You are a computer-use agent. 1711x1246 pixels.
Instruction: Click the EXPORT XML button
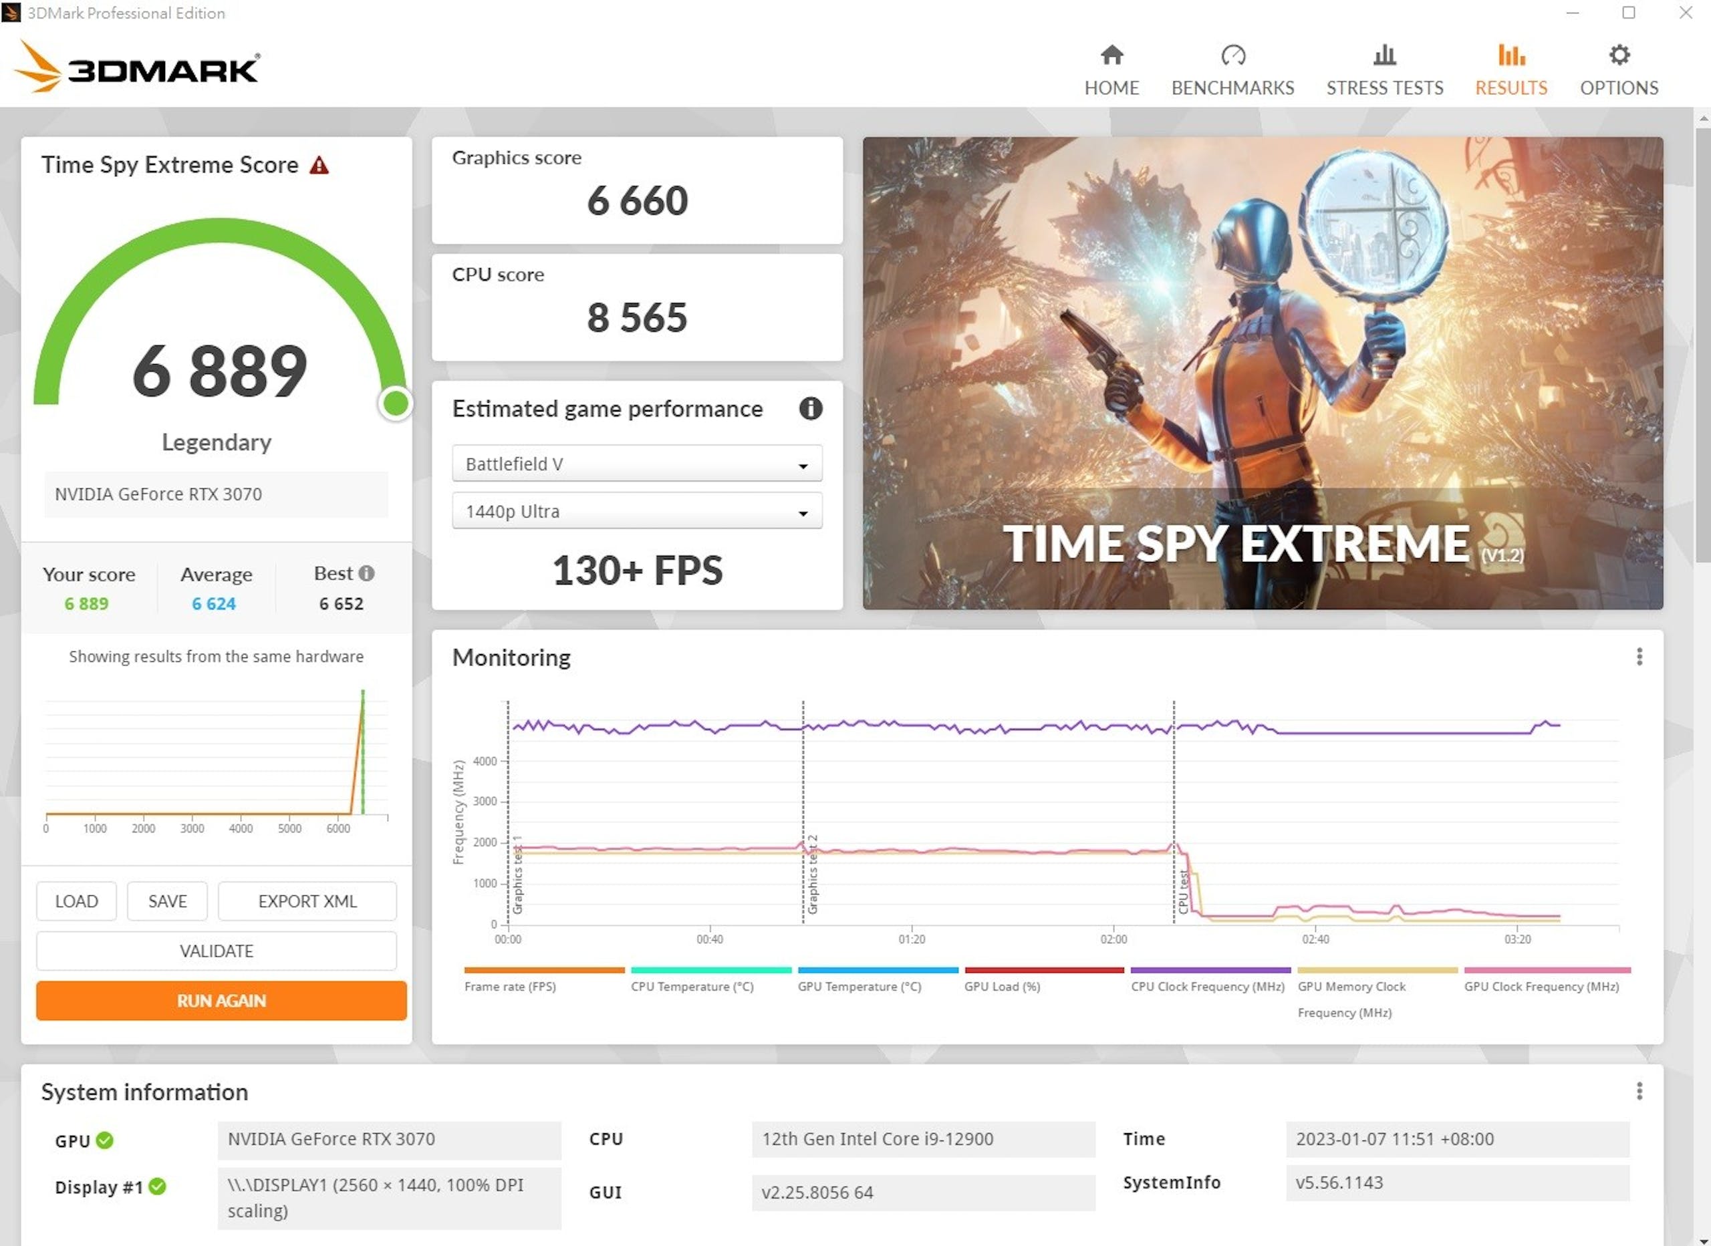[x=307, y=901]
